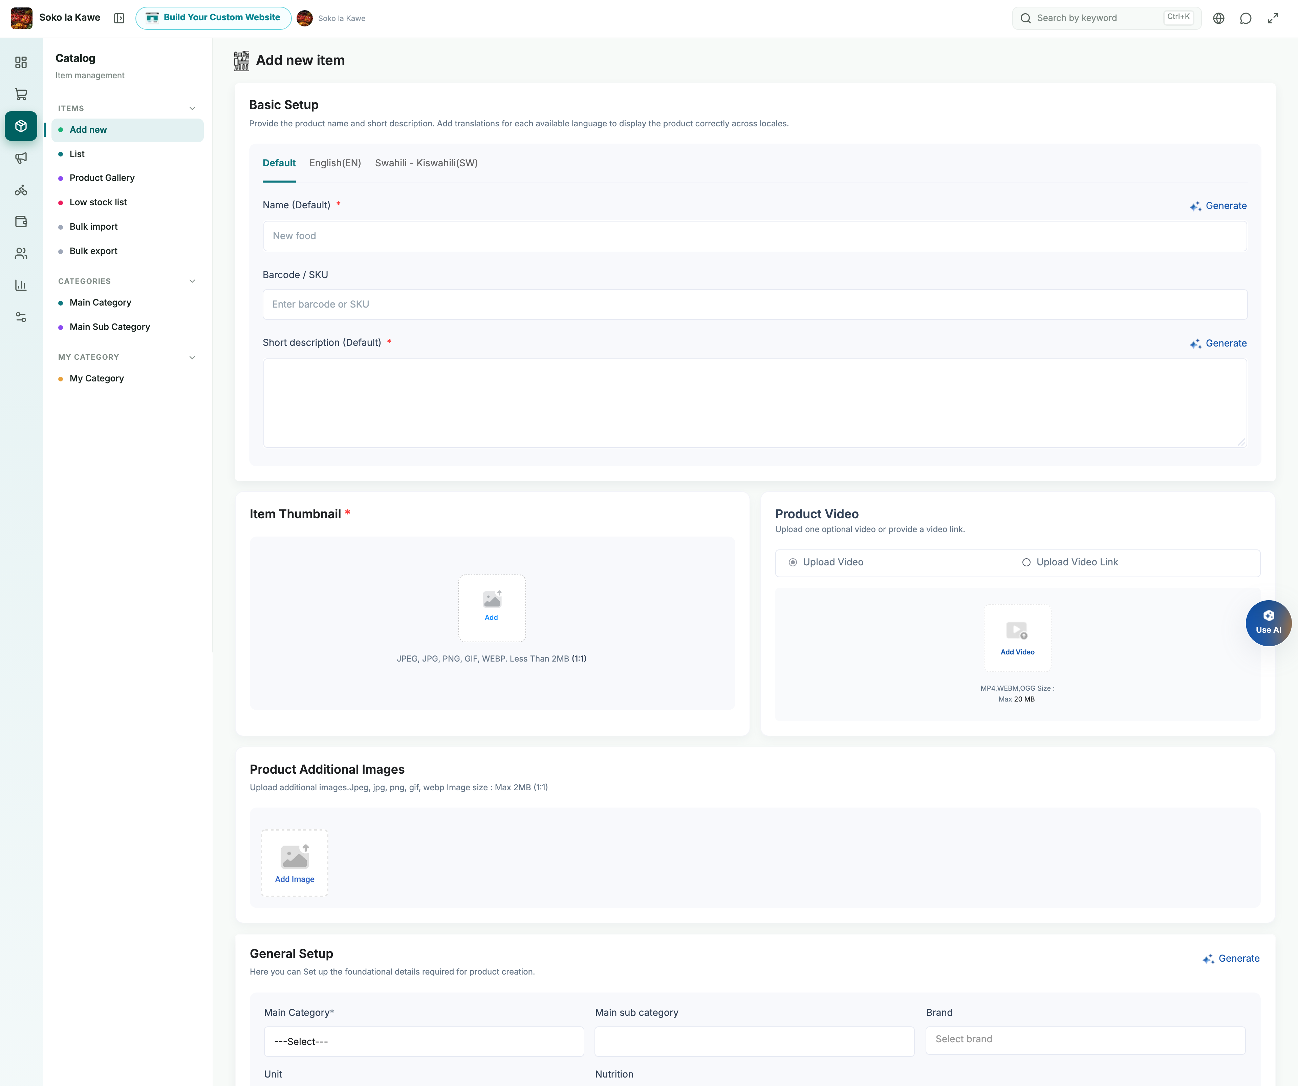Screen dimensions: 1298x1086
Task: Toggle fullscreen with the expand arrows icon
Action: [1273, 19]
